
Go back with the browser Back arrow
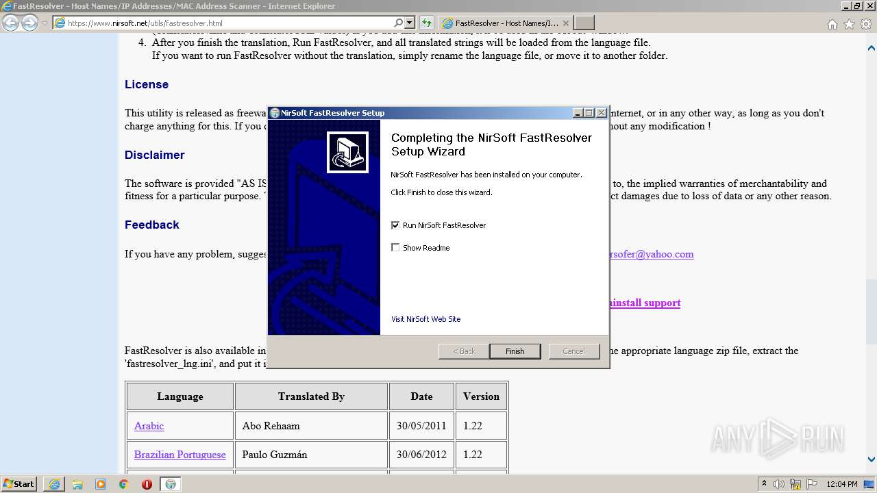11,23
